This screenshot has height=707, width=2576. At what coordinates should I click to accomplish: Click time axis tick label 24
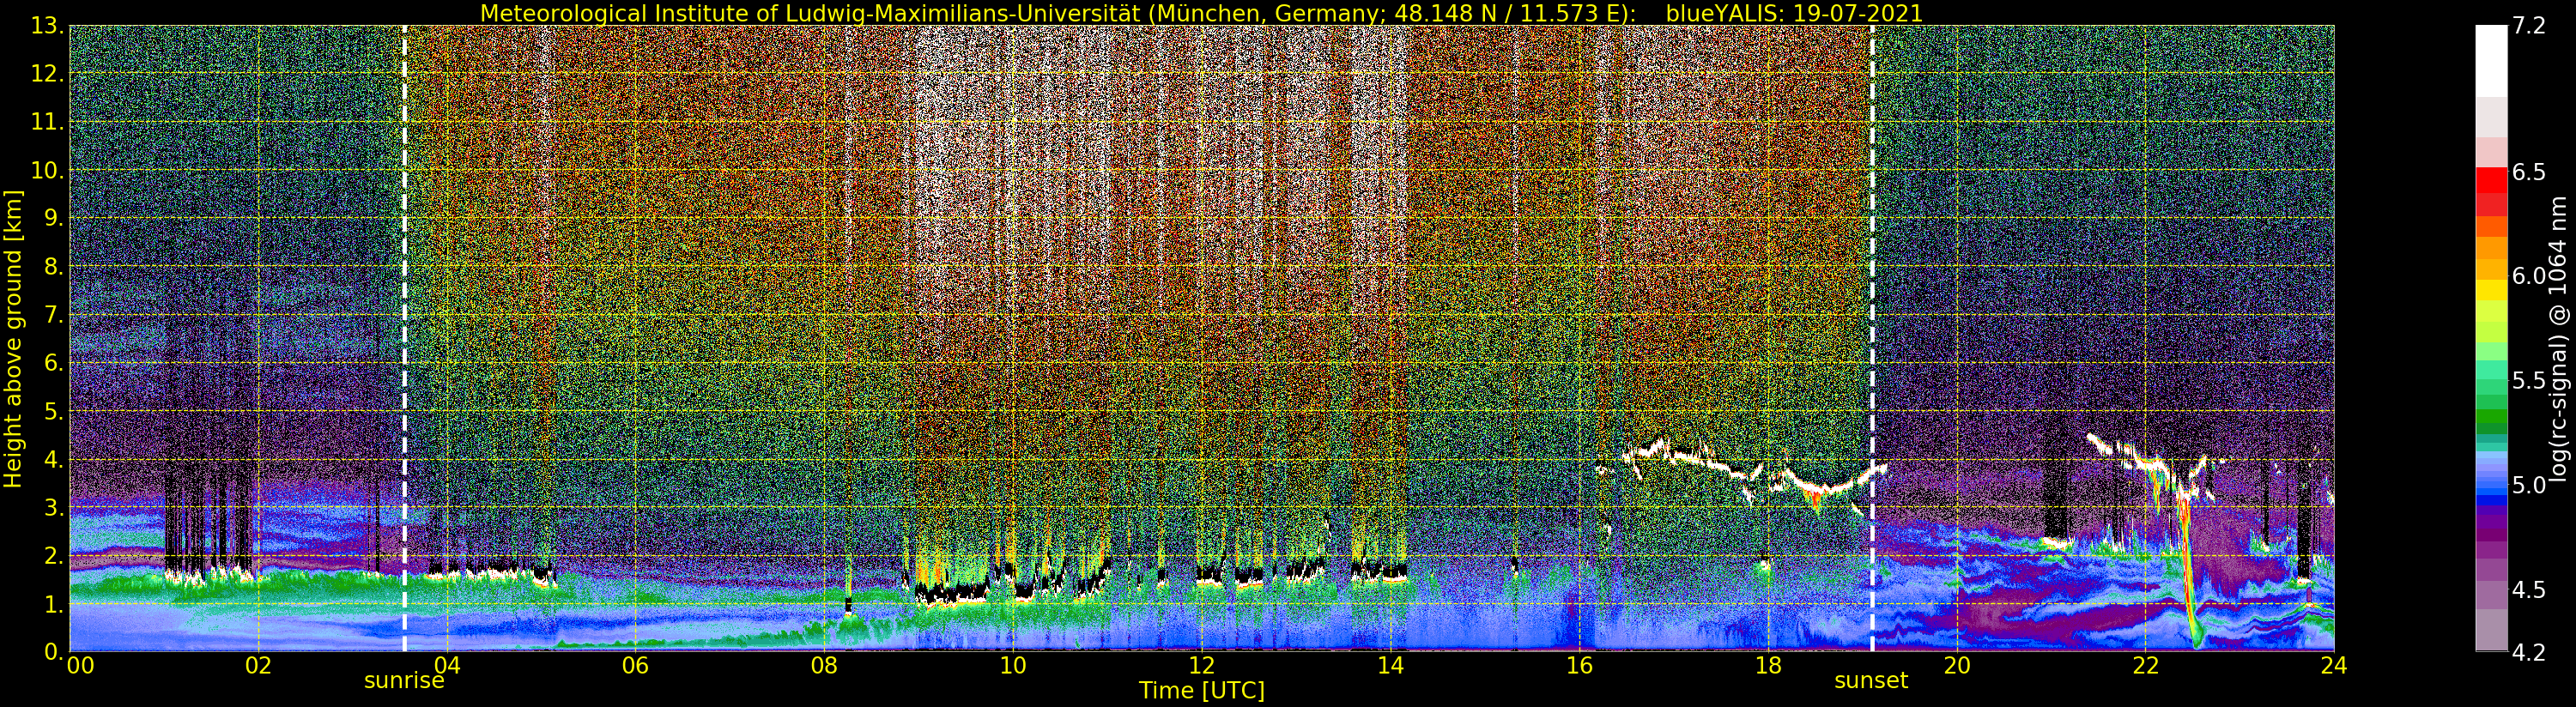coord(2334,666)
